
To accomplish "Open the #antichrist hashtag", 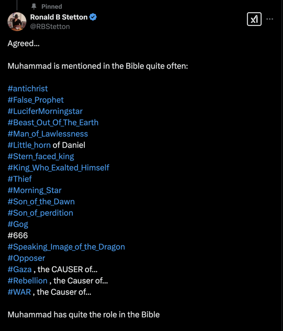I will 27,89.
